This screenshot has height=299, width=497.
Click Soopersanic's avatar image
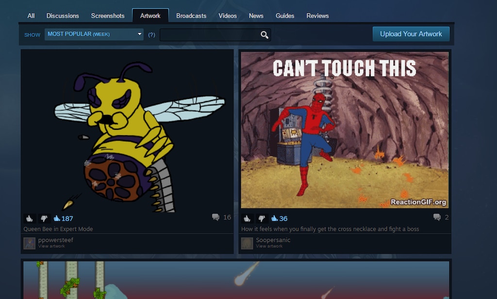click(247, 243)
